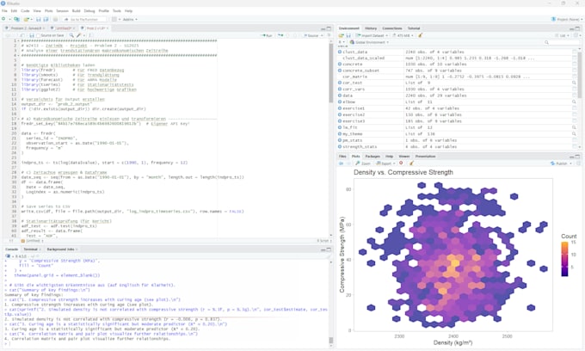Viewport: 585px width, 351px height.
Task: Open the Addins dropdown
Action: pyautogui.click(x=130, y=19)
